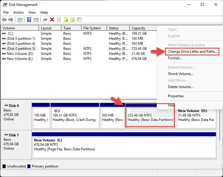Toggle the Show/Hide Action Pane icon
Screen dimensions: 223x177
pos(36,20)
